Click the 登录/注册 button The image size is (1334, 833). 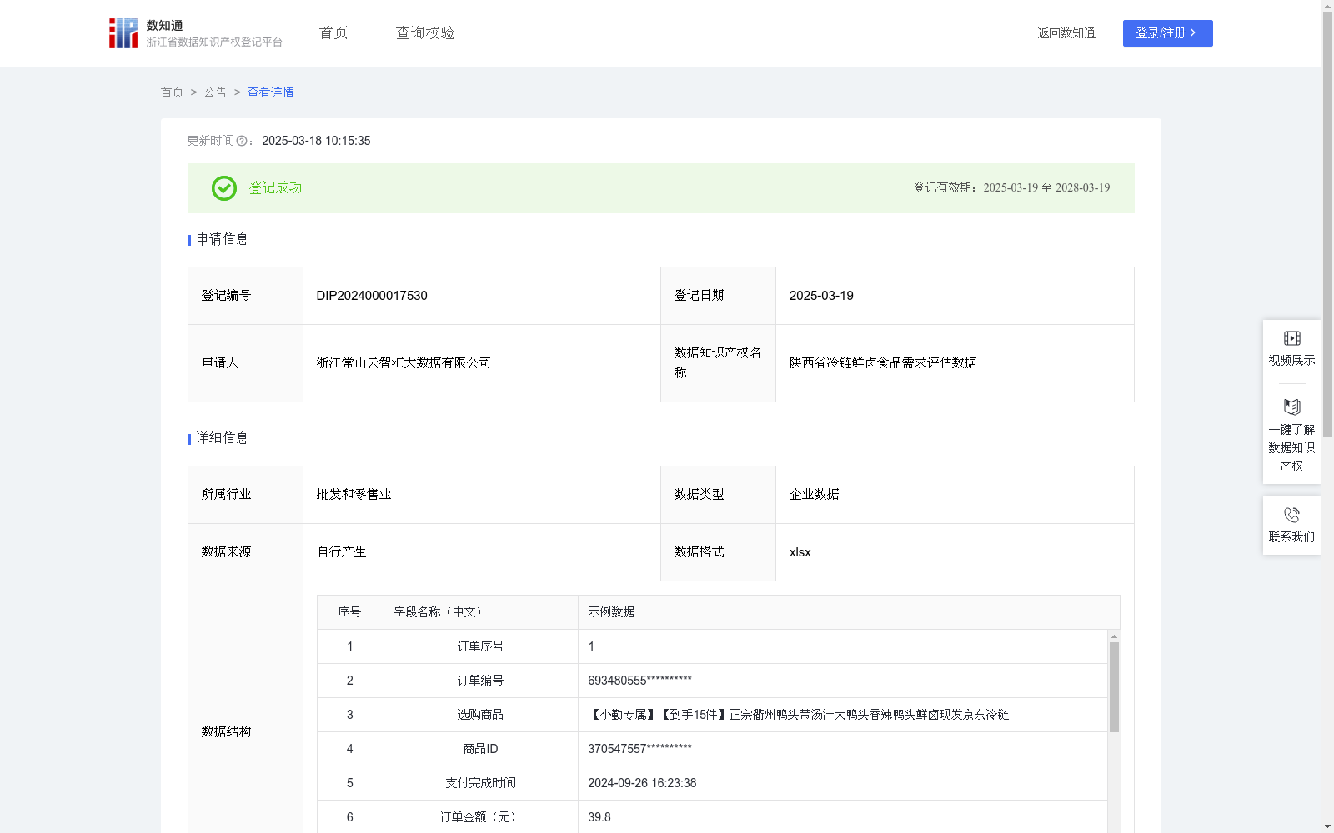1167,33
